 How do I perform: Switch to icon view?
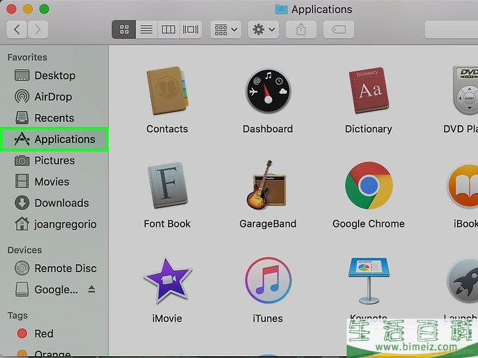(x=123, y=30)
